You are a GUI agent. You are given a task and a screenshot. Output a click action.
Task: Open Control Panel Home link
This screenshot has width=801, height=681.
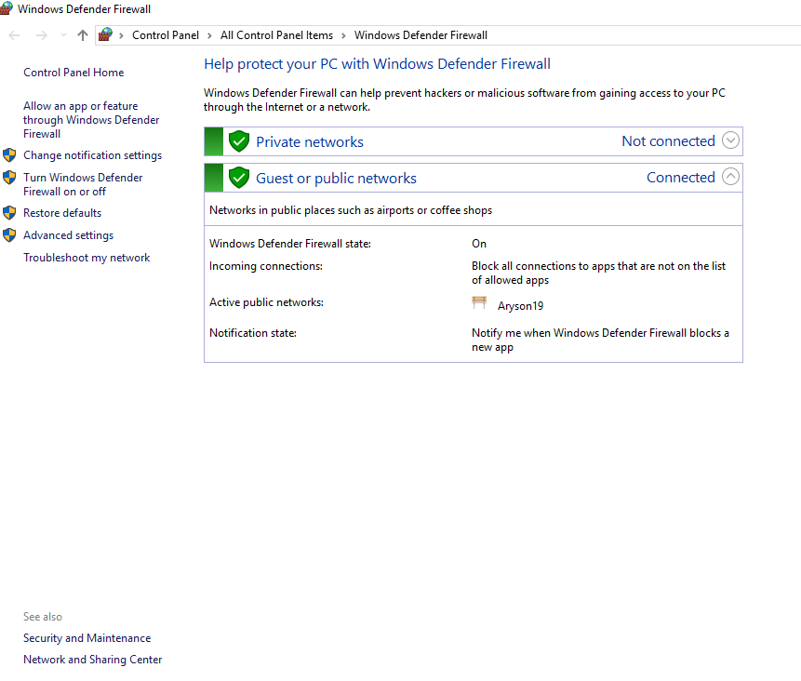[x=73, y=73]
